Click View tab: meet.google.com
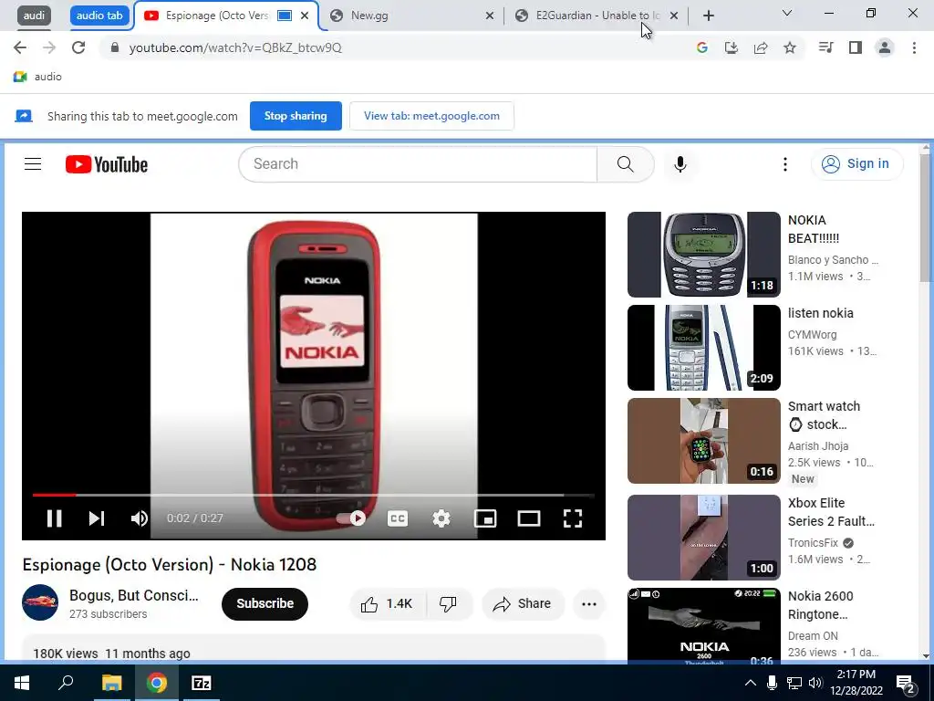This screenshot has height=701, width=934. 431,116
